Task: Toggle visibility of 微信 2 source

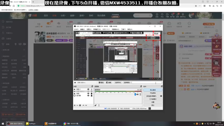Action: click(88, 89)
